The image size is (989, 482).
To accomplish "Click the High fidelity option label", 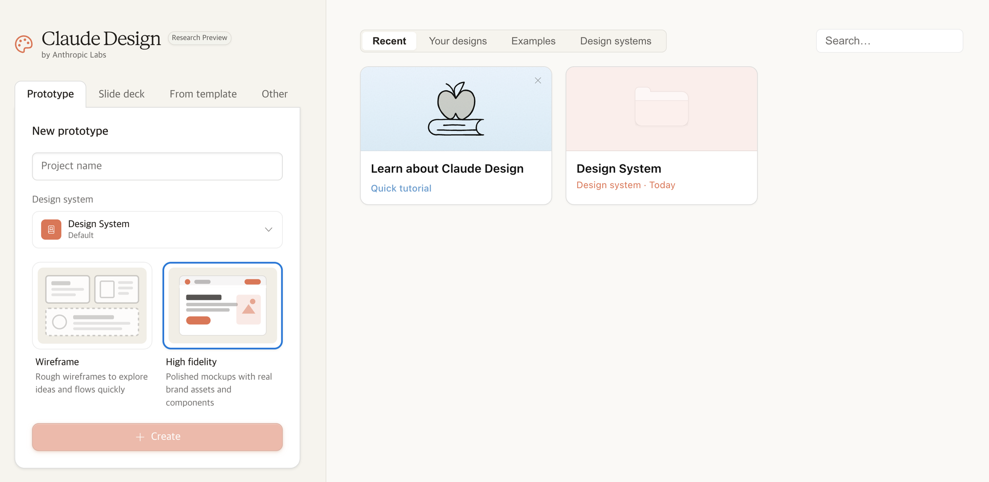I will 191,362.
